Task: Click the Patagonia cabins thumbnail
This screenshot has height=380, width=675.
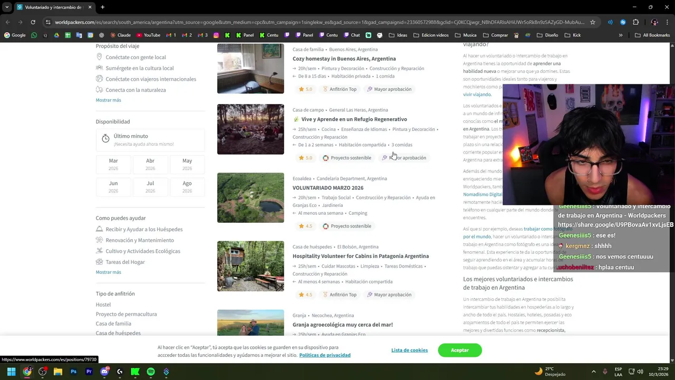Action: point(250,266)
